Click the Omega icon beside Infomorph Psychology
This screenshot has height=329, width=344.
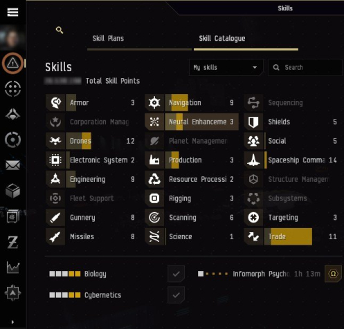pos(333,274)
